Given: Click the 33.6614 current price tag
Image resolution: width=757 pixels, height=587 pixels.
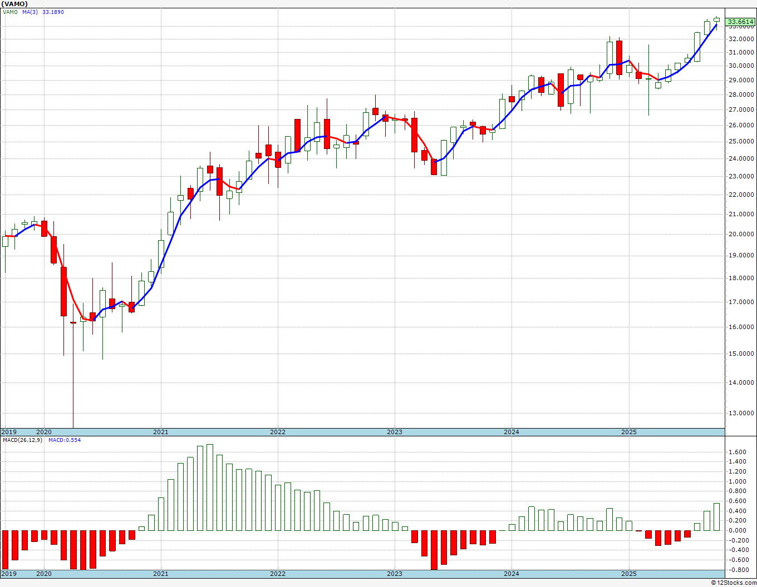Looking at the screenshot, I should [x=741, y=22].
